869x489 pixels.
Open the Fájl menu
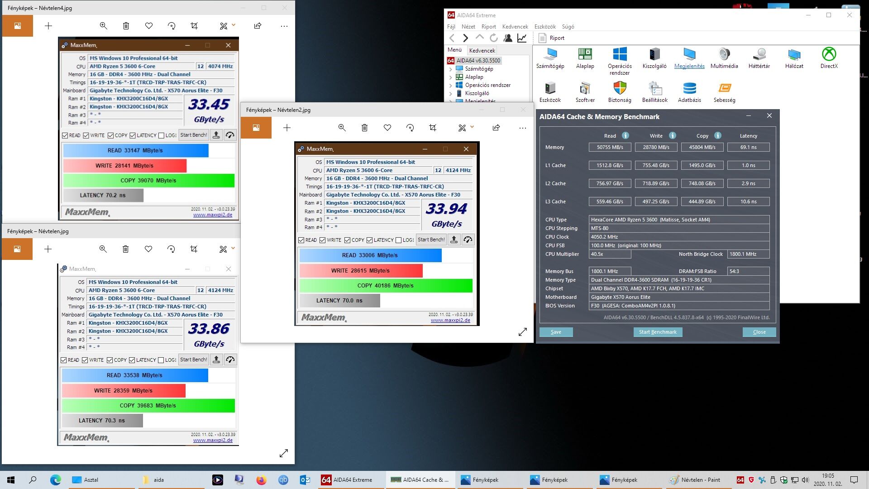tap(451, 27)
